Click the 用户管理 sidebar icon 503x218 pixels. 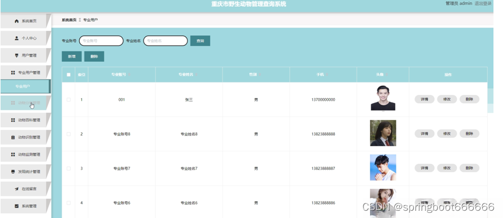[17, 55]
